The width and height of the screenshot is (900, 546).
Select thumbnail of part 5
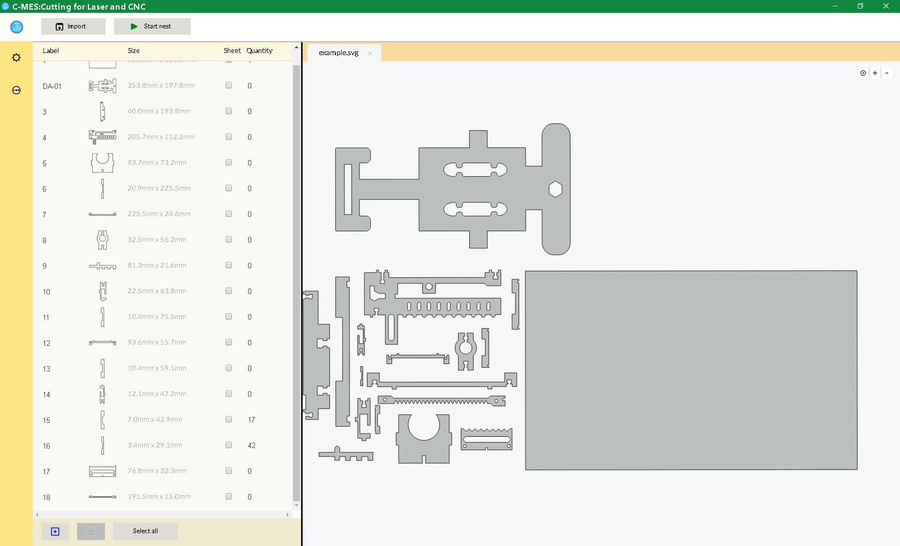click(102, 163)
